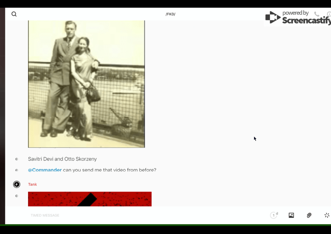Image resolution: width=331 pixels, height=234 pixels.
Task: Click the 'can you send me that video' text
Action: (109, 170)
